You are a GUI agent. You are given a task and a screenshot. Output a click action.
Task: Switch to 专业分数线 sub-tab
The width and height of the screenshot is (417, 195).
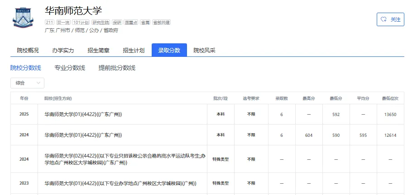(x=70, y=68)
